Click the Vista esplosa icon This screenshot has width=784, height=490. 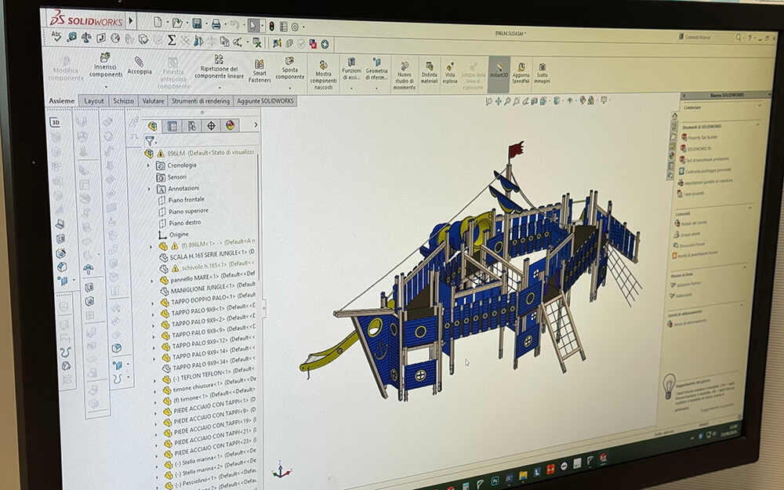coord(450,67)
